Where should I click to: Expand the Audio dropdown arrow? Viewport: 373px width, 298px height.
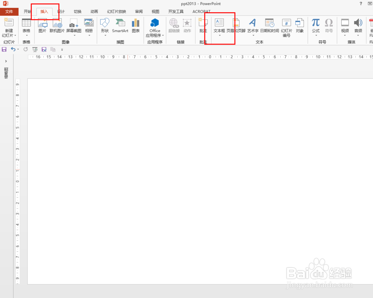pyautogui.click(x=358, y=35)
